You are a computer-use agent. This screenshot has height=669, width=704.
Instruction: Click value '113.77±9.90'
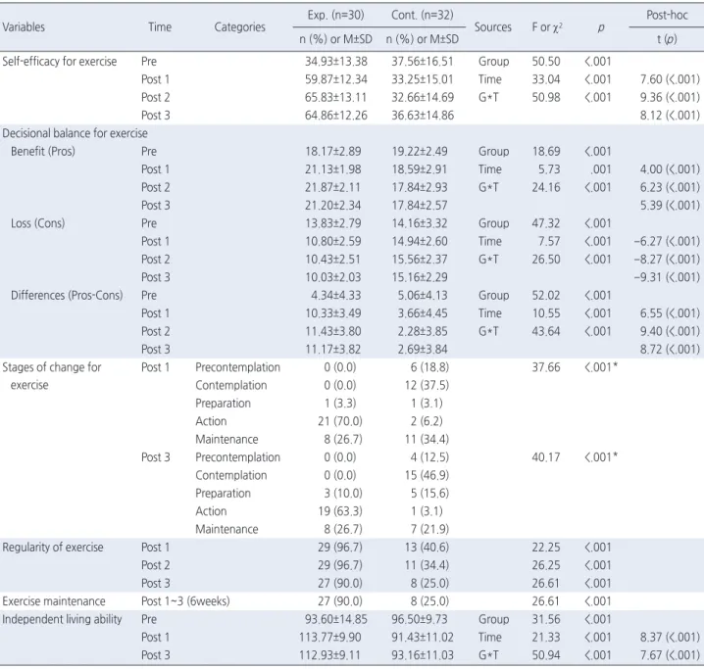point(330,637)
